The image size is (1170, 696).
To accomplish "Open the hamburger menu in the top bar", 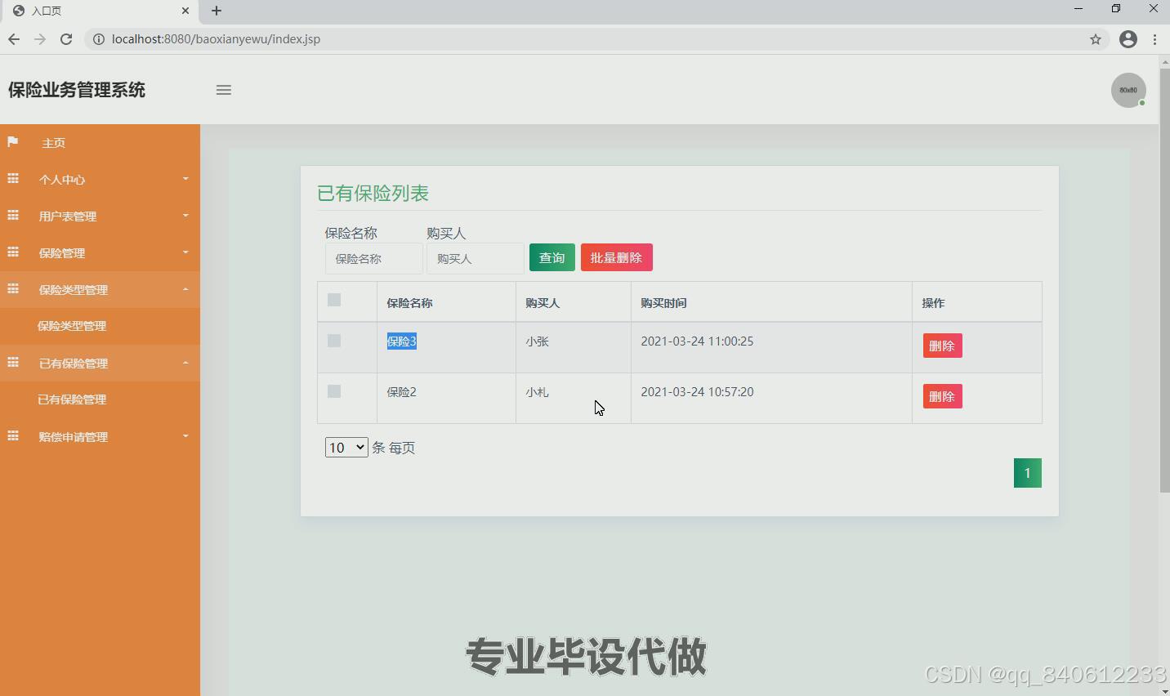I will pos(223,90).
